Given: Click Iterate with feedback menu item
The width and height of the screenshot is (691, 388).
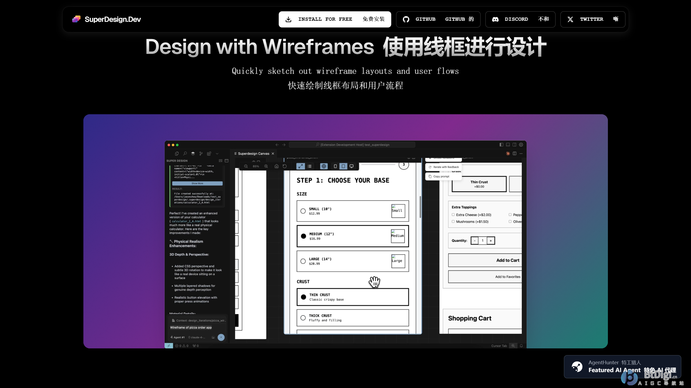Looking at the screenshot, I should [x=444, y=167].
